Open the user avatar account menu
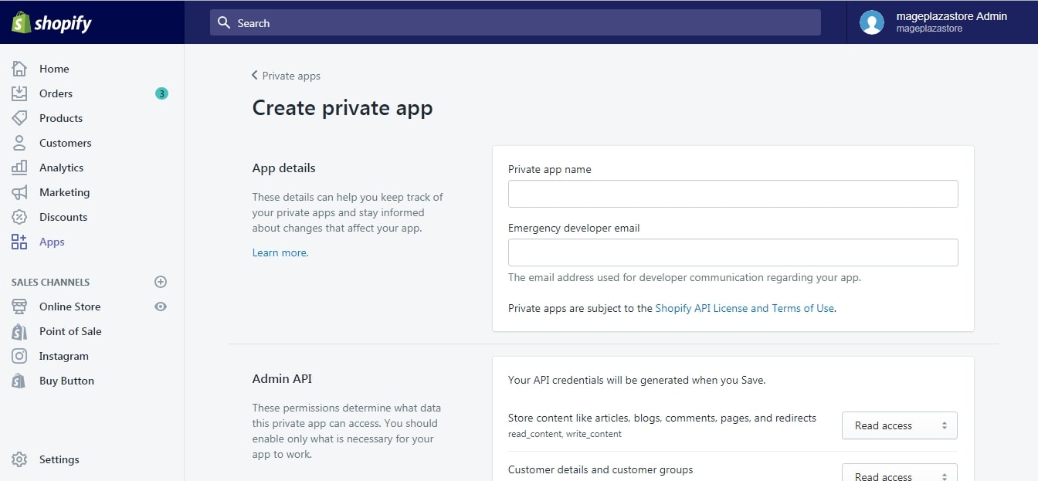This screenshot has width=1038, height=481. coord(872,22)
